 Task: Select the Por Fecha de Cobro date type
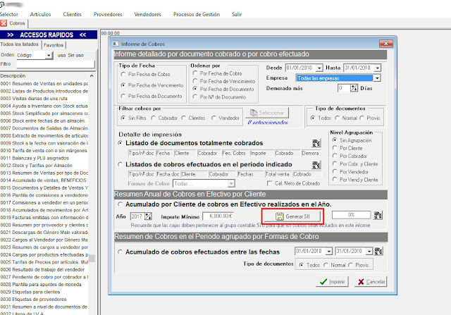click(124, 74)
